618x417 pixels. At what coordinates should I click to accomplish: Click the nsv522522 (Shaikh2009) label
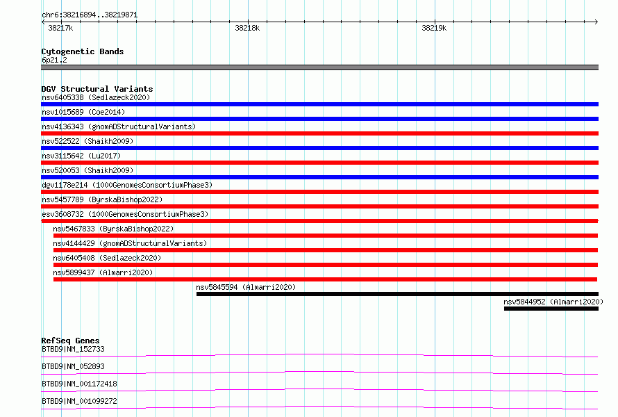[87, 141]
